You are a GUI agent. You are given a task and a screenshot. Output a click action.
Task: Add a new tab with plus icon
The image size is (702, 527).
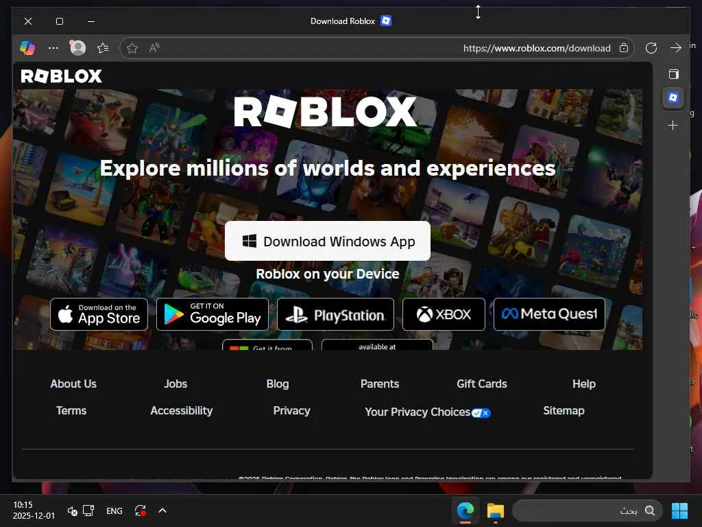click(673, 125)
